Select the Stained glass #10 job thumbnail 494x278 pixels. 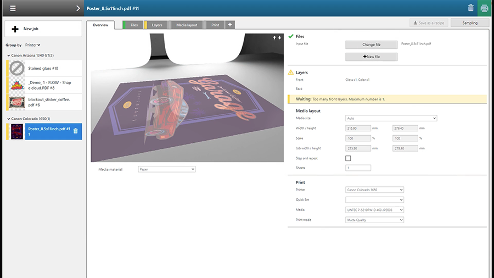[x=18, y=68]
